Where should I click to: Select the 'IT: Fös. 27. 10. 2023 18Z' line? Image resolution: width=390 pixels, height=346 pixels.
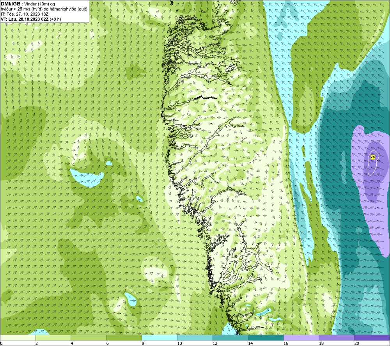pyautogui.click(x=25, y=14)
